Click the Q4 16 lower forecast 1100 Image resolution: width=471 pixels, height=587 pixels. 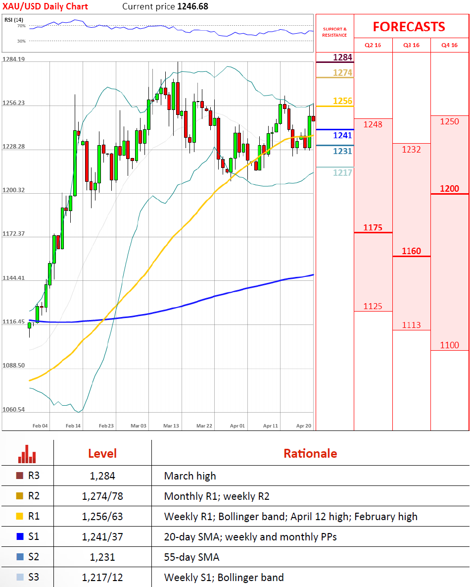(x=449, y=345)
